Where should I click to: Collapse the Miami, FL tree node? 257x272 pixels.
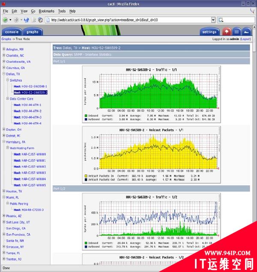pos(4,197)
